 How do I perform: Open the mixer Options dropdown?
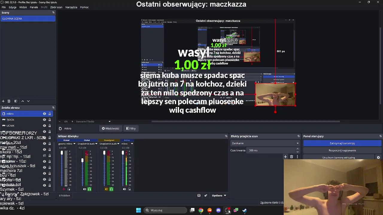(219, 196)
